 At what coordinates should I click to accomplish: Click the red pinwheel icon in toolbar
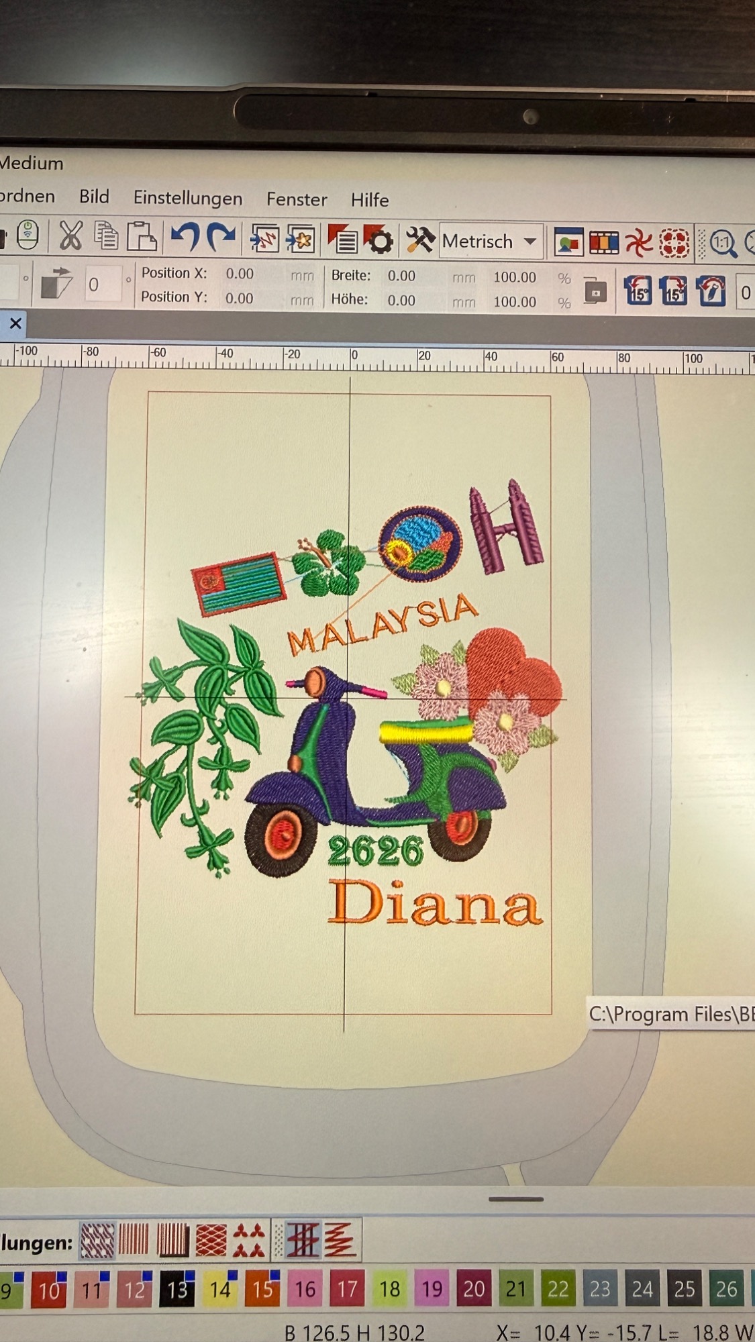pyautogui.click(x=638, y=243)
